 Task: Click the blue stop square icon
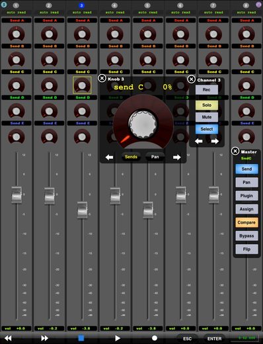pyautogui.click(x=81, y=338)
